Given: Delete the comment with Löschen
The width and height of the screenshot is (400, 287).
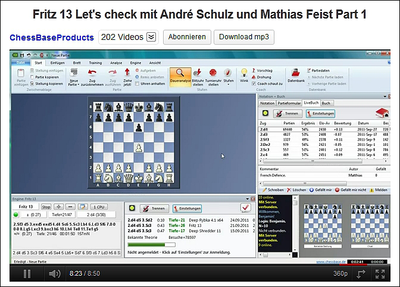Looking at the screenshot, I should click(296, 190).
